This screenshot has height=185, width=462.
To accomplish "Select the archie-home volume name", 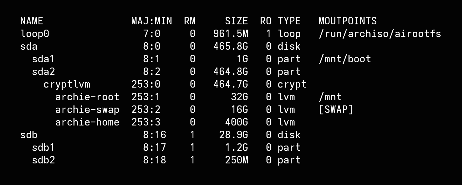I will pos(87,122).
